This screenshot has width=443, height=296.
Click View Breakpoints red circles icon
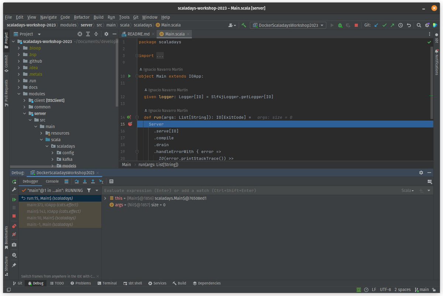click(x=14, y=226)
